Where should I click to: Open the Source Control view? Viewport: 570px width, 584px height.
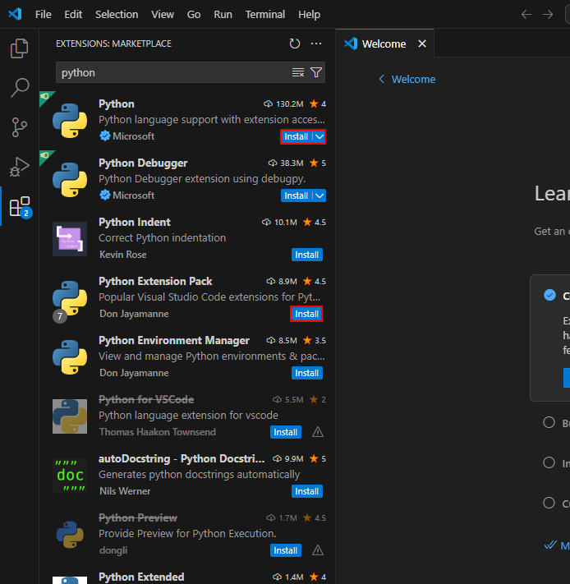click(20, 127)
